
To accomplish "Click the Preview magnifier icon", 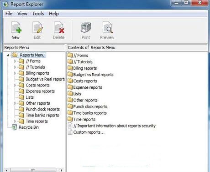I will (108, 27).
